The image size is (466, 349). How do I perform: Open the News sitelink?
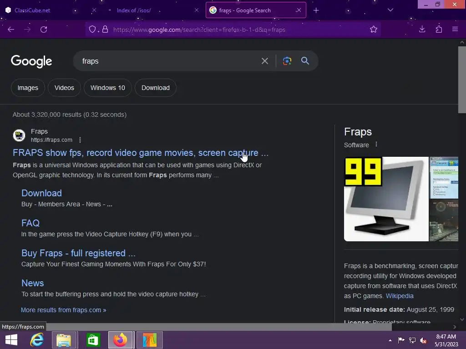(33, 283)
